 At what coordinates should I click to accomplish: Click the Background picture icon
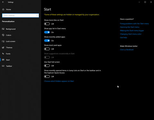pos(3,29)
